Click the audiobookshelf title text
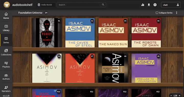The height and width of the screenshot is (97, 184). [x=22, y=5]
